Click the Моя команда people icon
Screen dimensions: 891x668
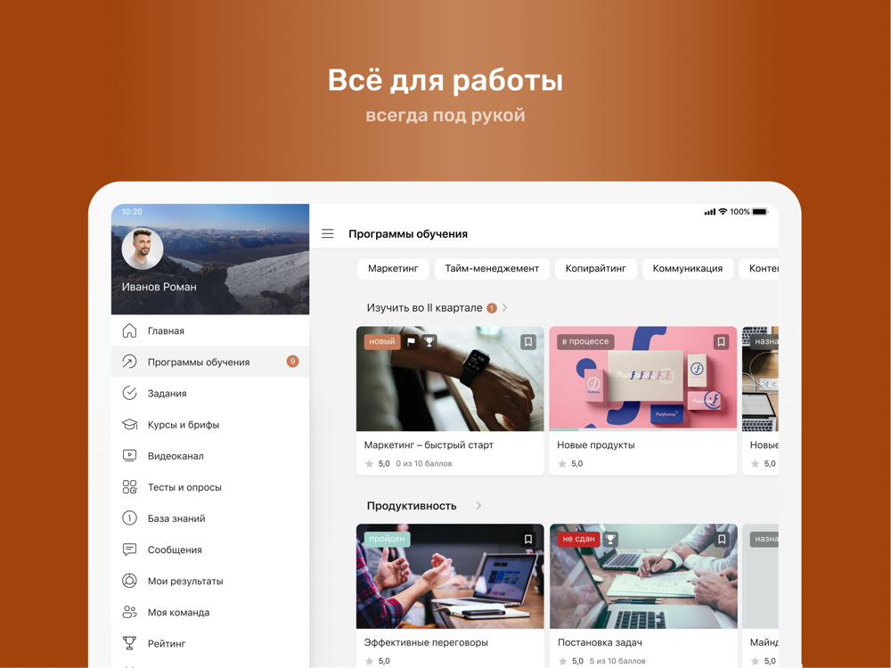point(129,612)
